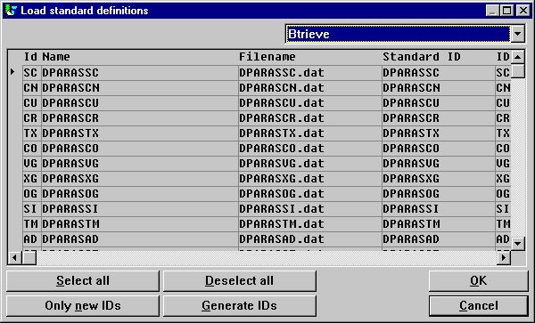This screenshot has height=323, width=535.
Task: Click the Select all button
Action: (83, 281)
